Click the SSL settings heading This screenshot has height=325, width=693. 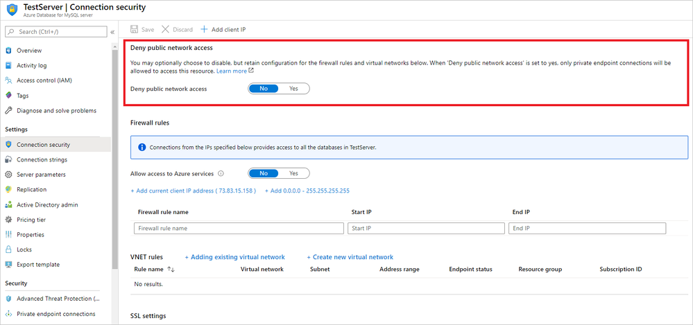(148, 316)
